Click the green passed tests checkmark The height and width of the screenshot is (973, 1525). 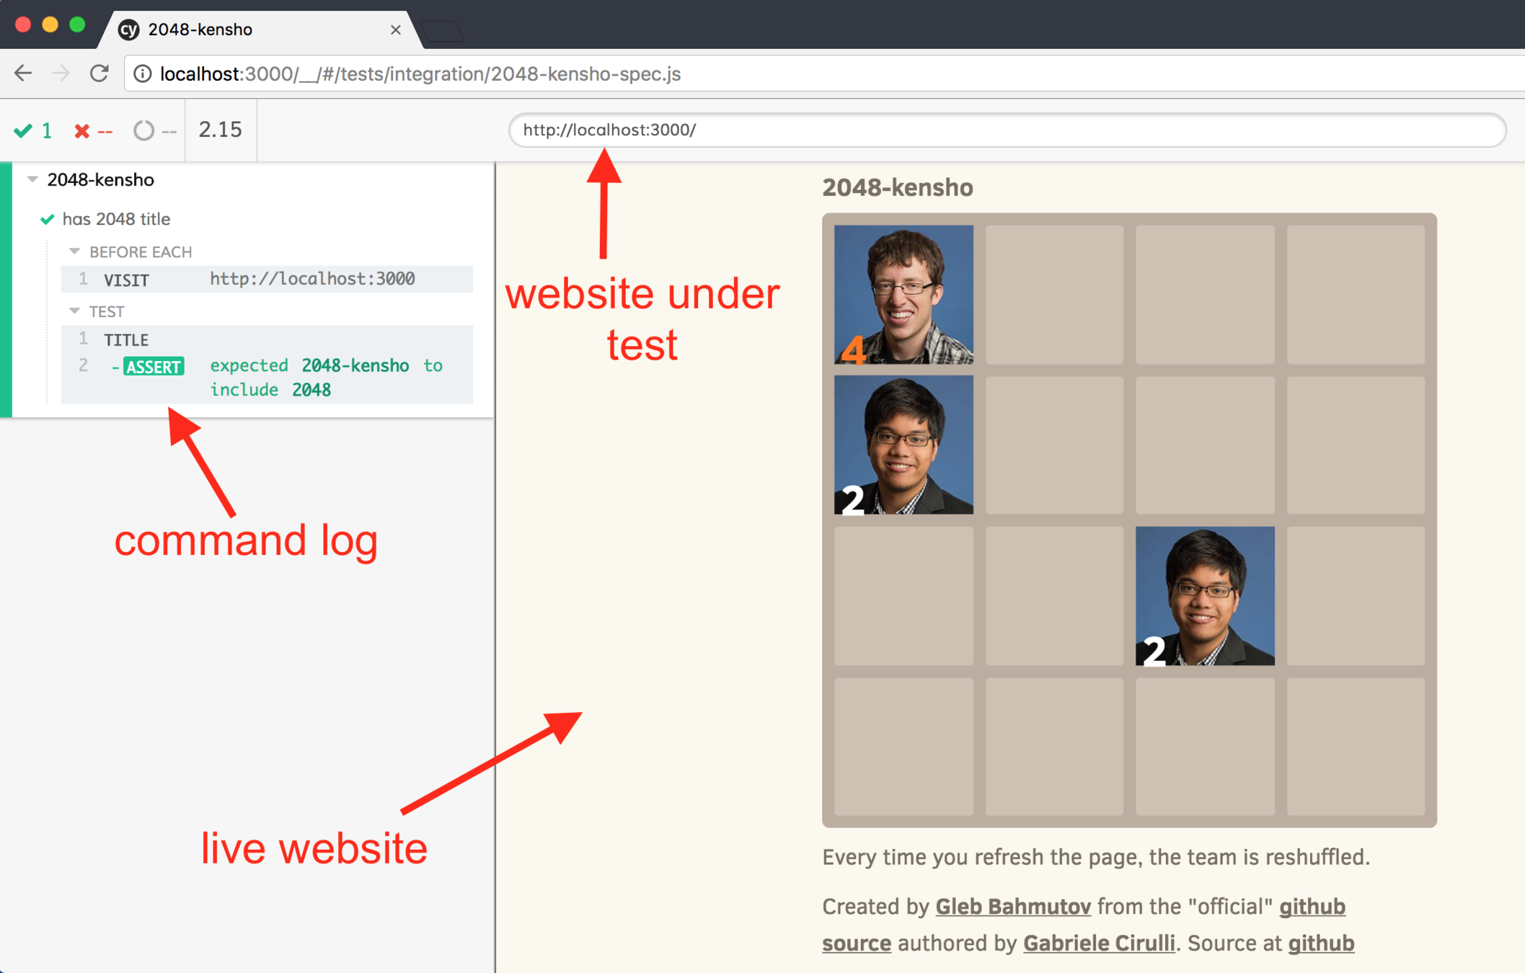click(23, 130)
